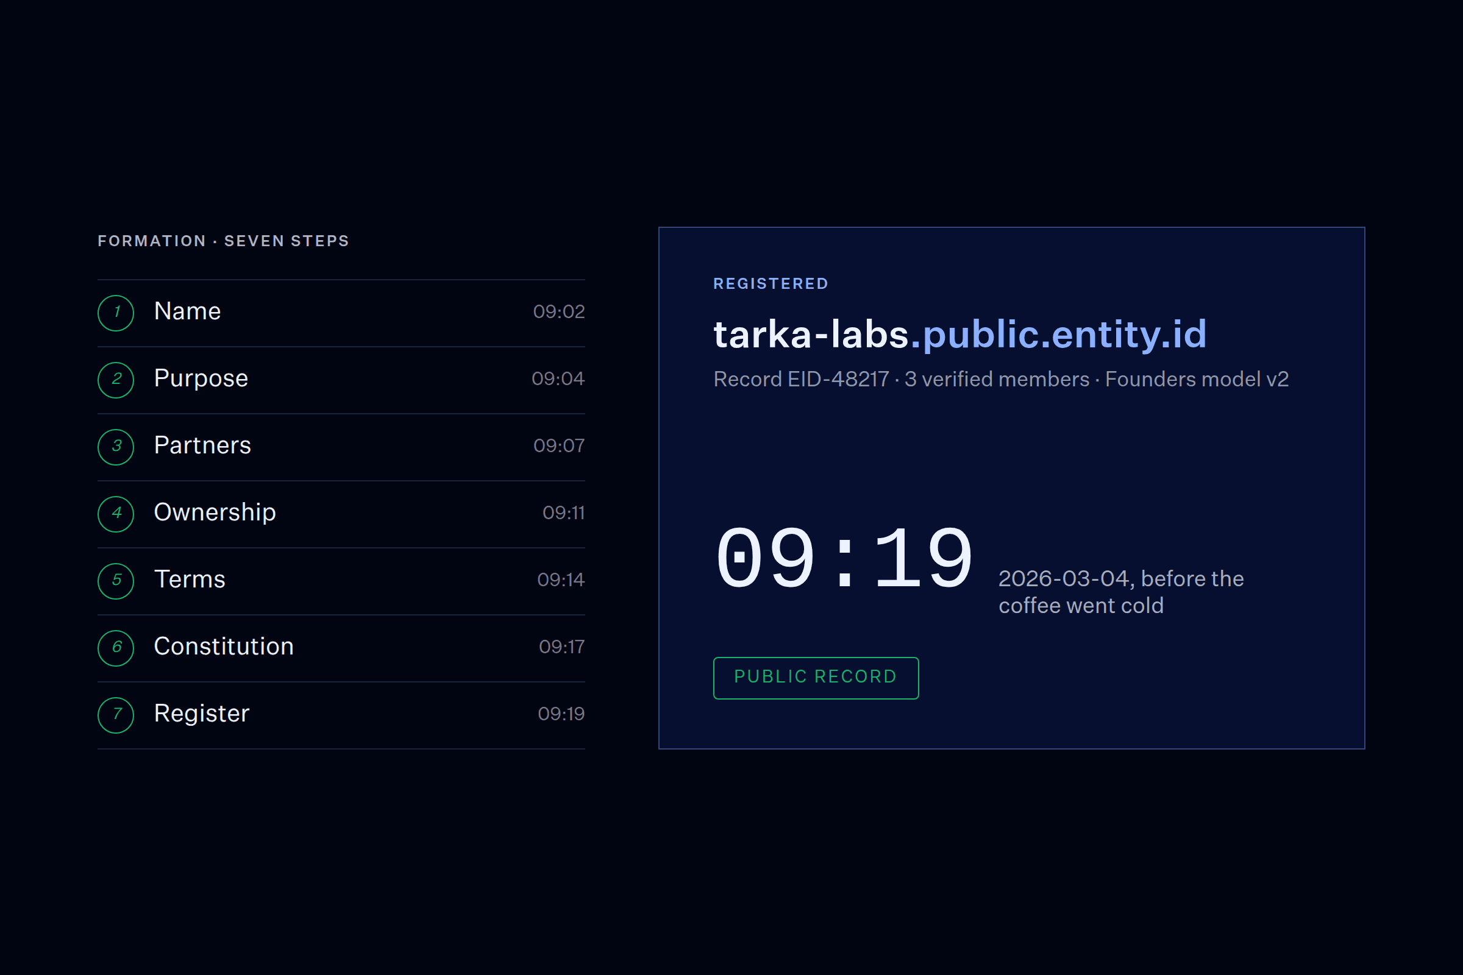Select the 2026-03-04 coffee went cold caption

(x=1121, y=592)
